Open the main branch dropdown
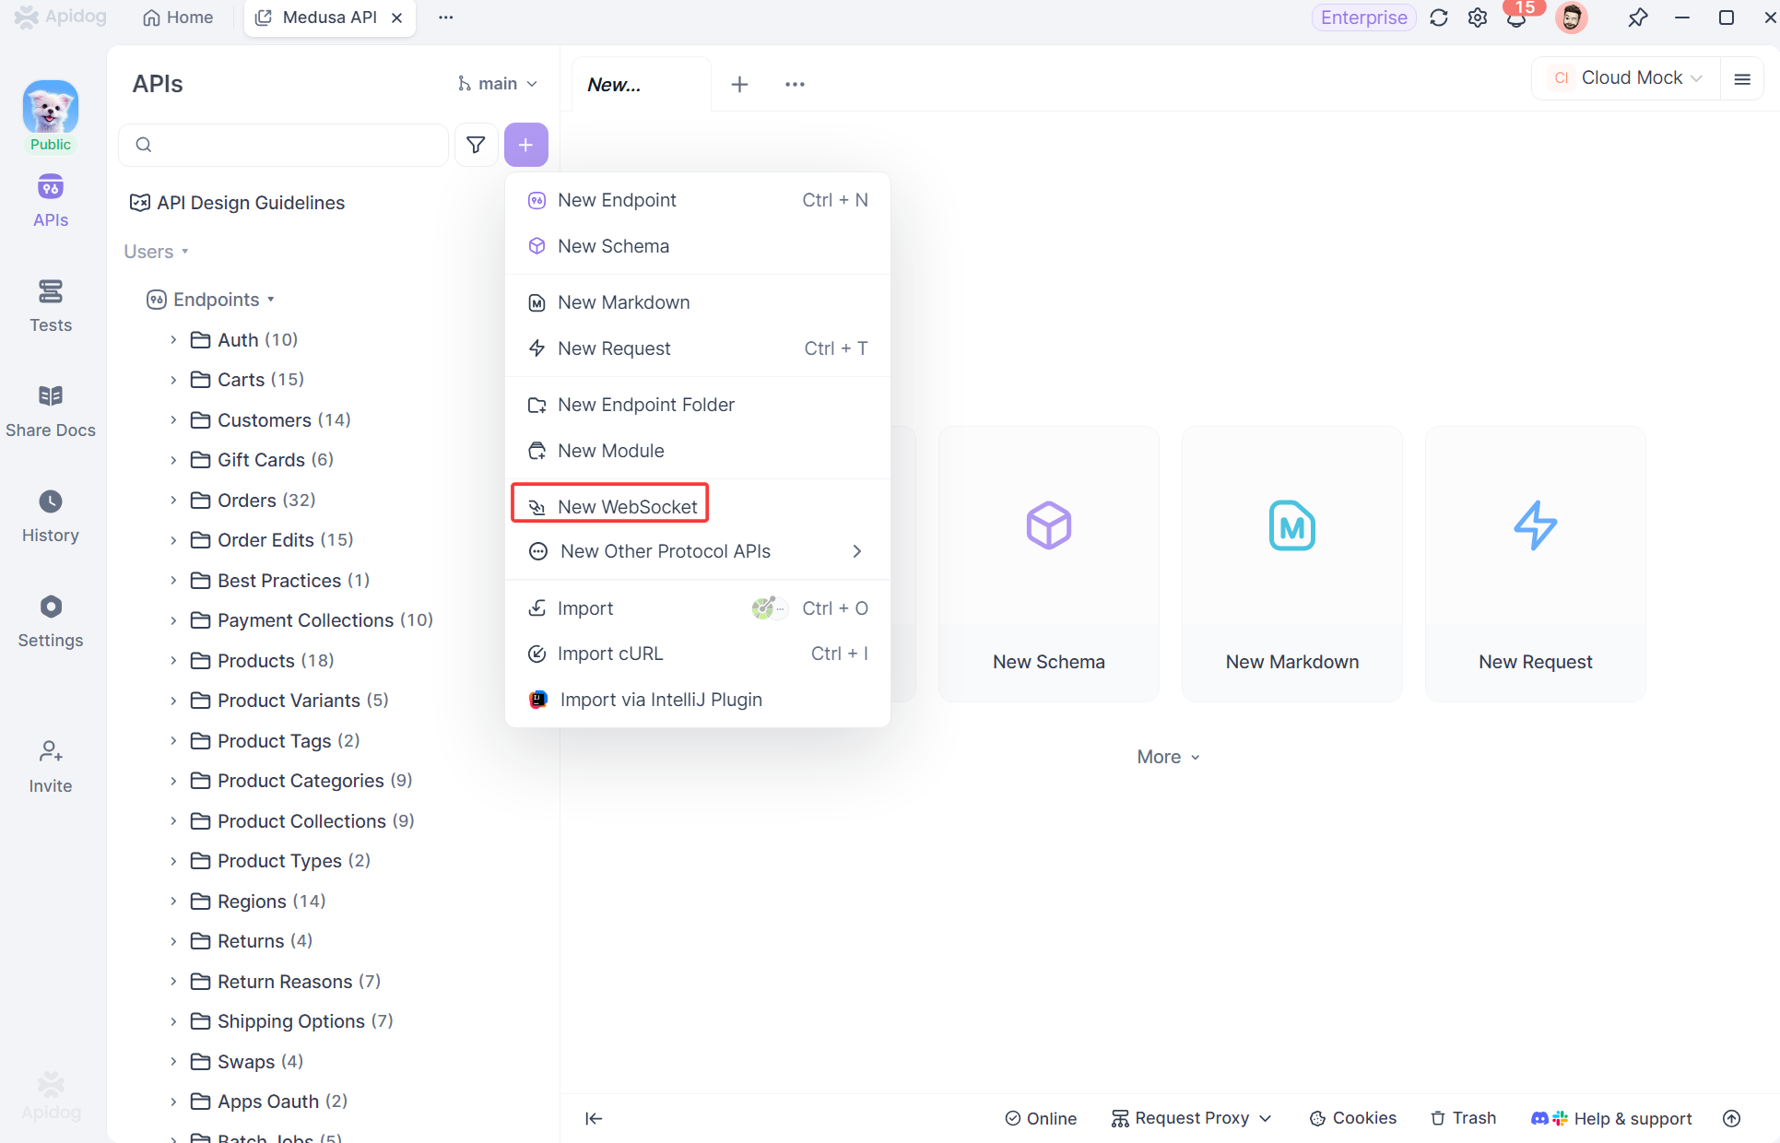 coord(498,84)
